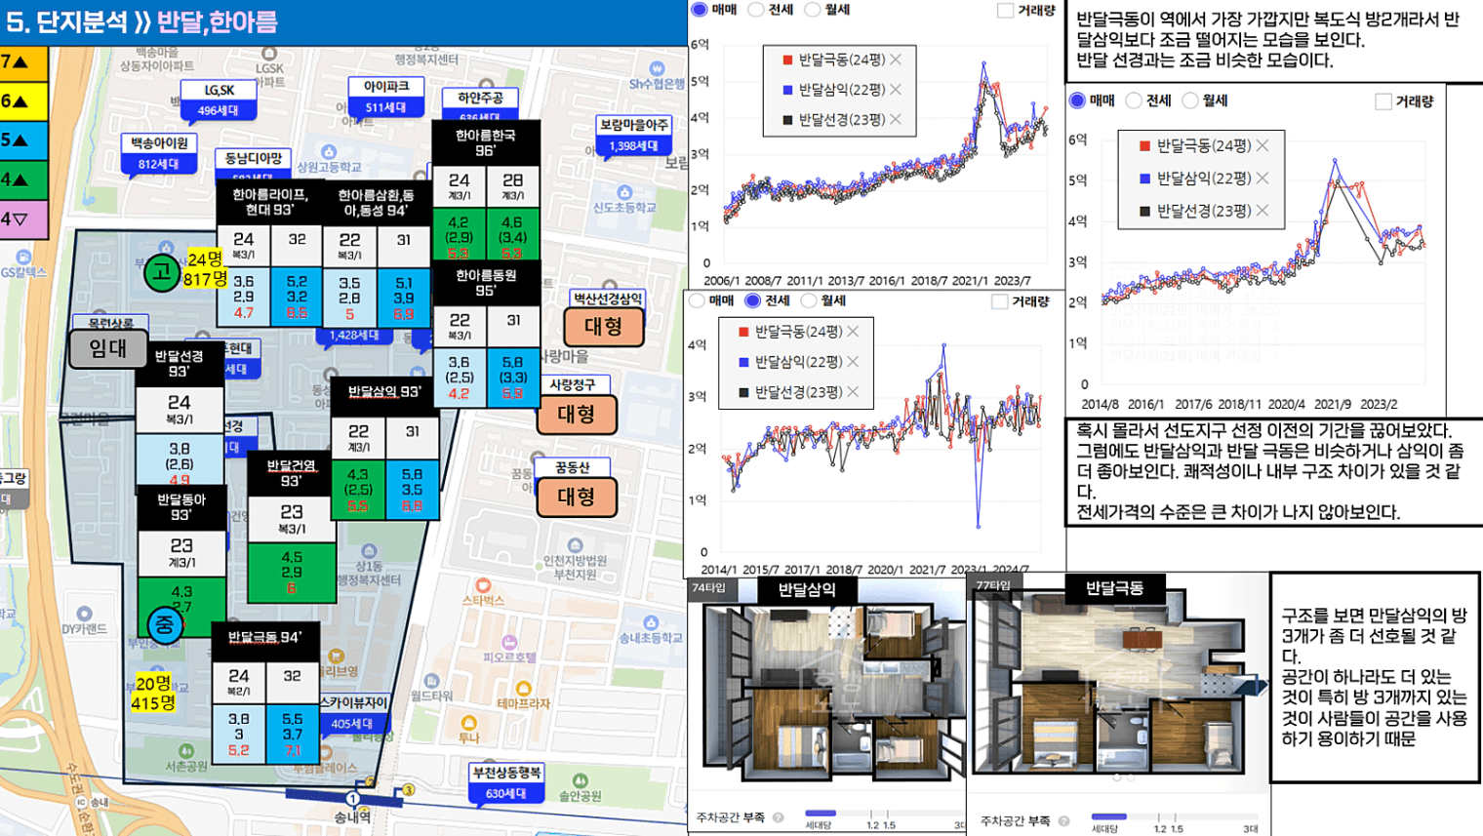Click the 인천지방법원 부천지원 courthouse pin
This screenshot has height=836, width=1483.
click(575, 545)
